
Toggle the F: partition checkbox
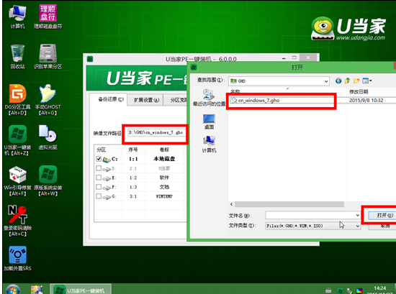tap(99, 187)
